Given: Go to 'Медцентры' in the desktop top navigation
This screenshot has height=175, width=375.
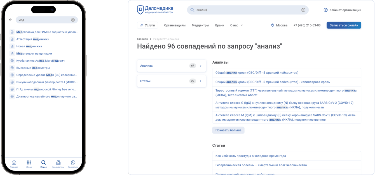Looking at the screenshot, I should (200, 25).
